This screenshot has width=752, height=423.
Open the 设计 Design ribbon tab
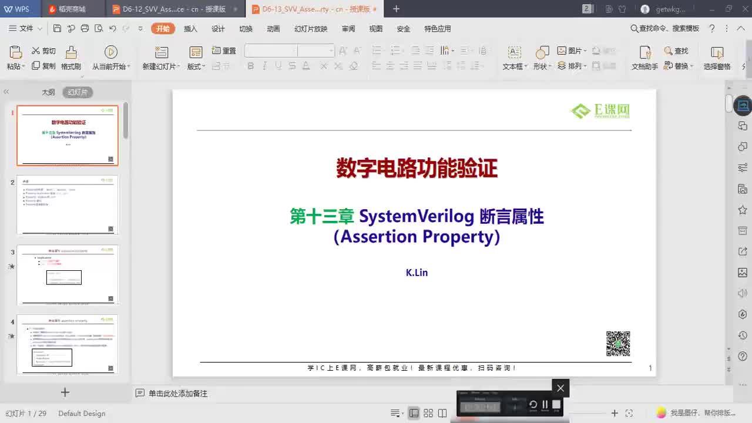click(218, 29)
